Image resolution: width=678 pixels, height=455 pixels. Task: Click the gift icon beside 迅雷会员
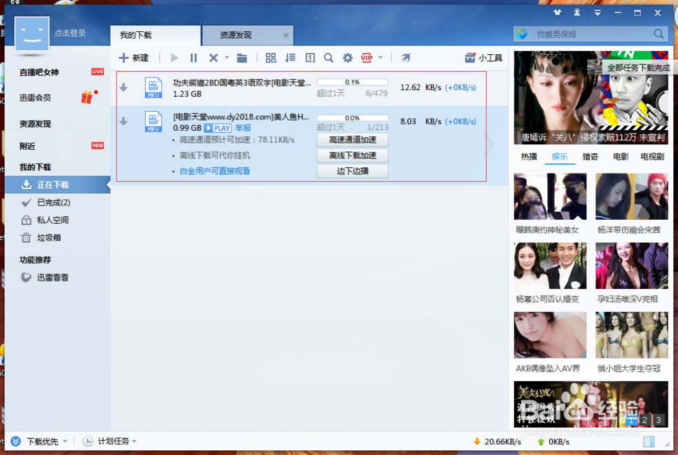pyautogui.click(x=87, y=97)
